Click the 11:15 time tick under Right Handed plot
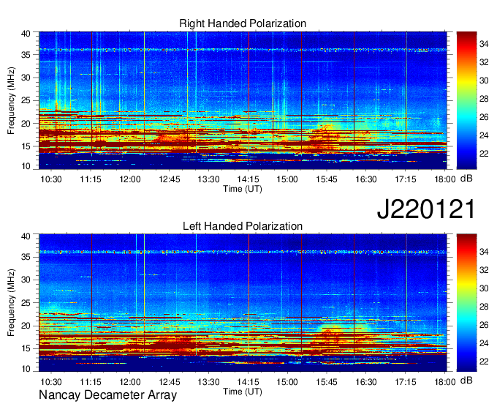The height and width of the screenshot is (404, 497). (91, 179)
